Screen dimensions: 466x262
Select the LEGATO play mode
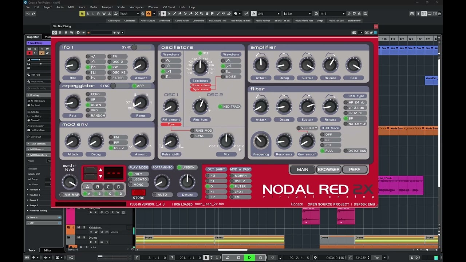click(x=138, y=179)
